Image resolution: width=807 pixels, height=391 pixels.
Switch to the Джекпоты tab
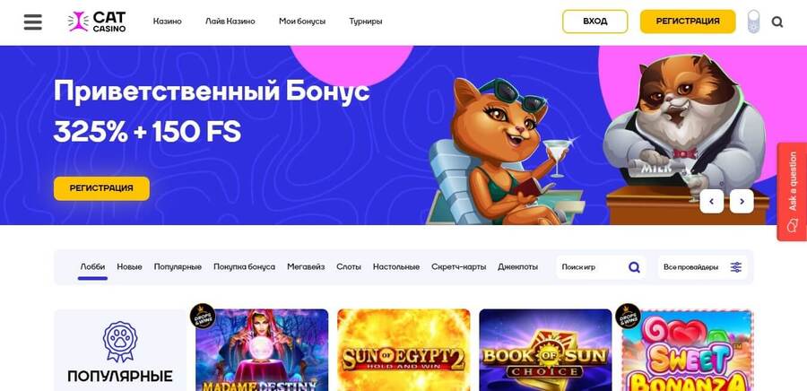coord(517,267)
